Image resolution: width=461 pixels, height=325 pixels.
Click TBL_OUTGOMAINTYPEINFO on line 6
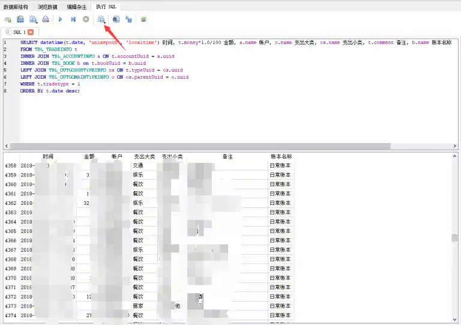click(79, 77)
